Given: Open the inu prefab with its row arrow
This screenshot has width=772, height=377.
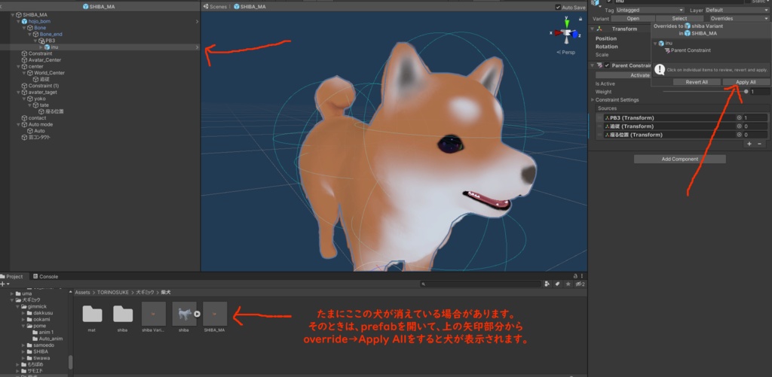Looking at the screenshot, I should click(x=197, y=47).
